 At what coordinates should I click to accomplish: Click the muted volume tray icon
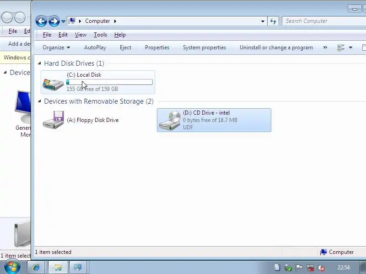321,268
